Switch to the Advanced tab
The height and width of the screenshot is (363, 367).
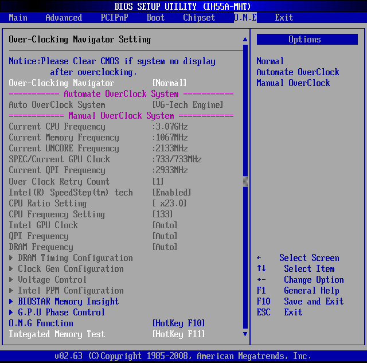coord(64,18)
